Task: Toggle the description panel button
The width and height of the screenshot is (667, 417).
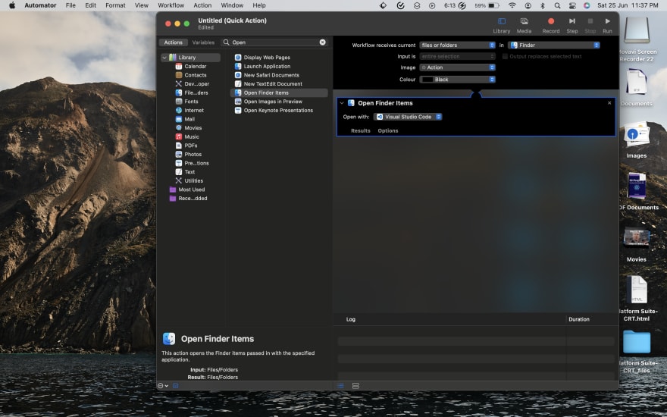Action: [x=176, y=386]
